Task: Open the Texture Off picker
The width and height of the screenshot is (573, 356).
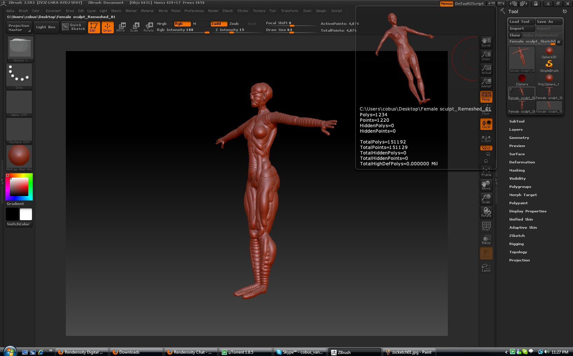Action: click(19, 131)
